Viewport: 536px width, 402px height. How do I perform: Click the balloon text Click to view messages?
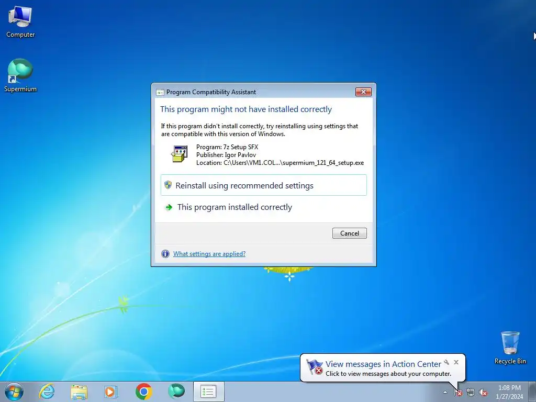(x=388, y=374)
